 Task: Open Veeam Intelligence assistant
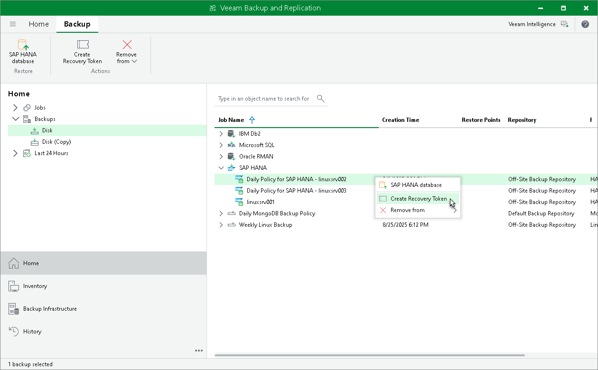click(x=532, y=24)
